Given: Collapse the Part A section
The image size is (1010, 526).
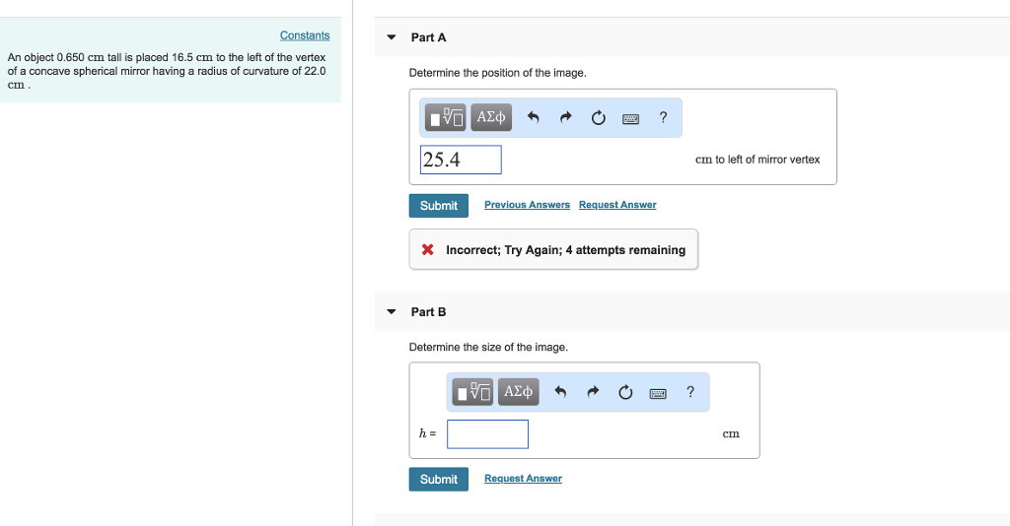Looking at the screenshot, I should coord(392,37).
